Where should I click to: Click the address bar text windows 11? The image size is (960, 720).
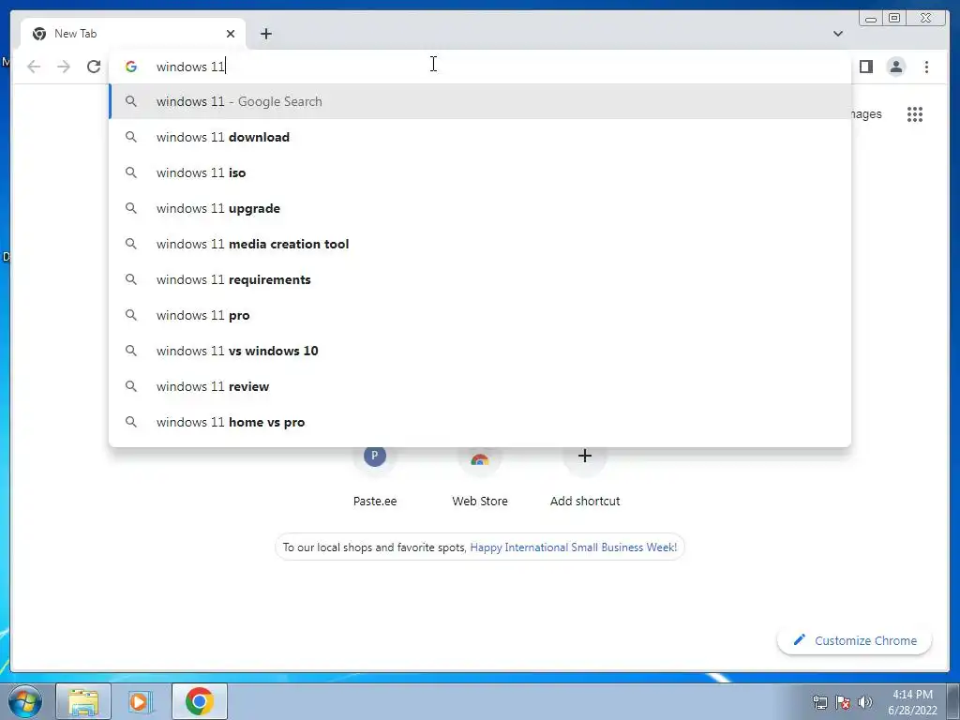(x=190, y=67)
